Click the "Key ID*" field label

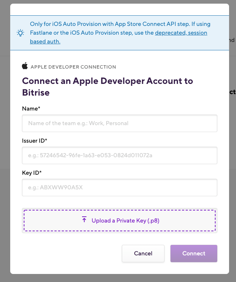click(x=32, y=173)
